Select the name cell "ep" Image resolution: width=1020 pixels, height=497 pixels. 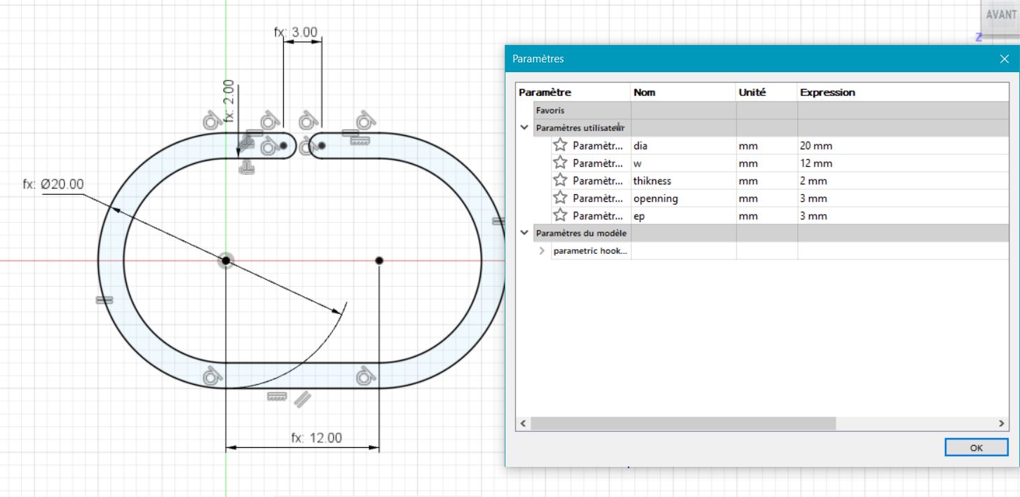[x=684, y=215]
